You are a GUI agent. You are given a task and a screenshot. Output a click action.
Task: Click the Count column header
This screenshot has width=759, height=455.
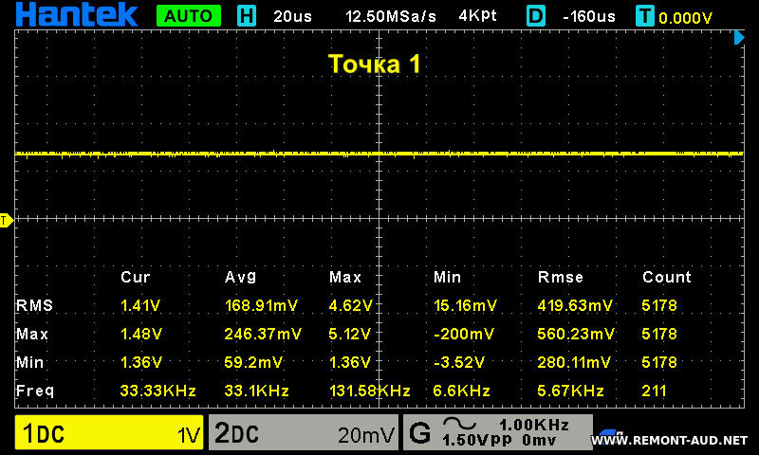coord(667,277)
